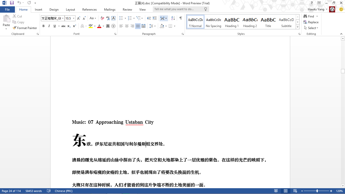The width and height of the screenshot is (345, 194).
Task: Click the Save icon in quick access toolbar
Action: [12, 3]
